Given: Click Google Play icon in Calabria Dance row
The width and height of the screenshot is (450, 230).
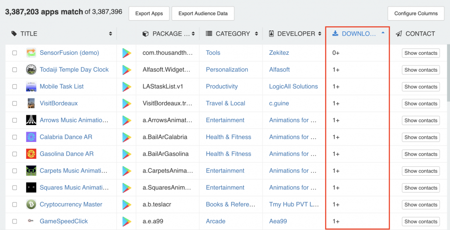Looking at the screenshot, I should pos(127,137).
